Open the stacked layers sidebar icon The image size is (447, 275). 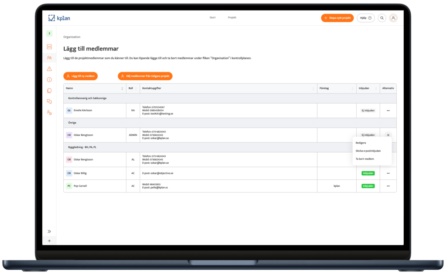pos(49,47)
